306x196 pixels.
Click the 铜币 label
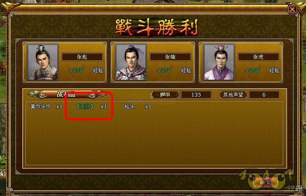165,95
